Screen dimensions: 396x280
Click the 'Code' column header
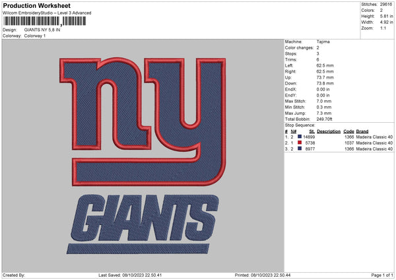click(x=348, y=131)
